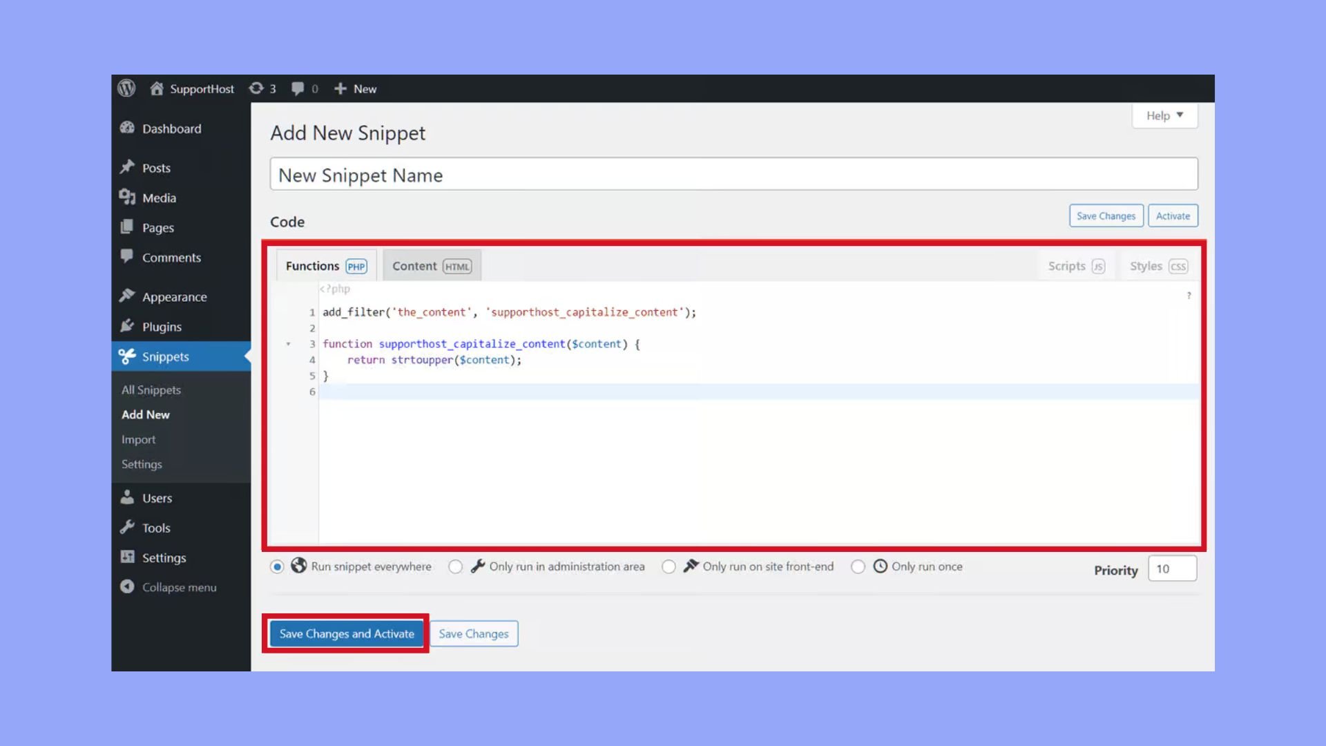Click the WordPress logo icon

(126, 88)
